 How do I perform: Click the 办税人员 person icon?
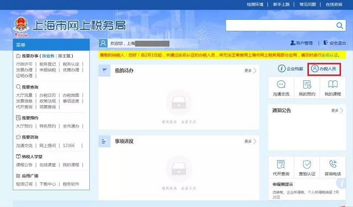click(x=314, y=69)
